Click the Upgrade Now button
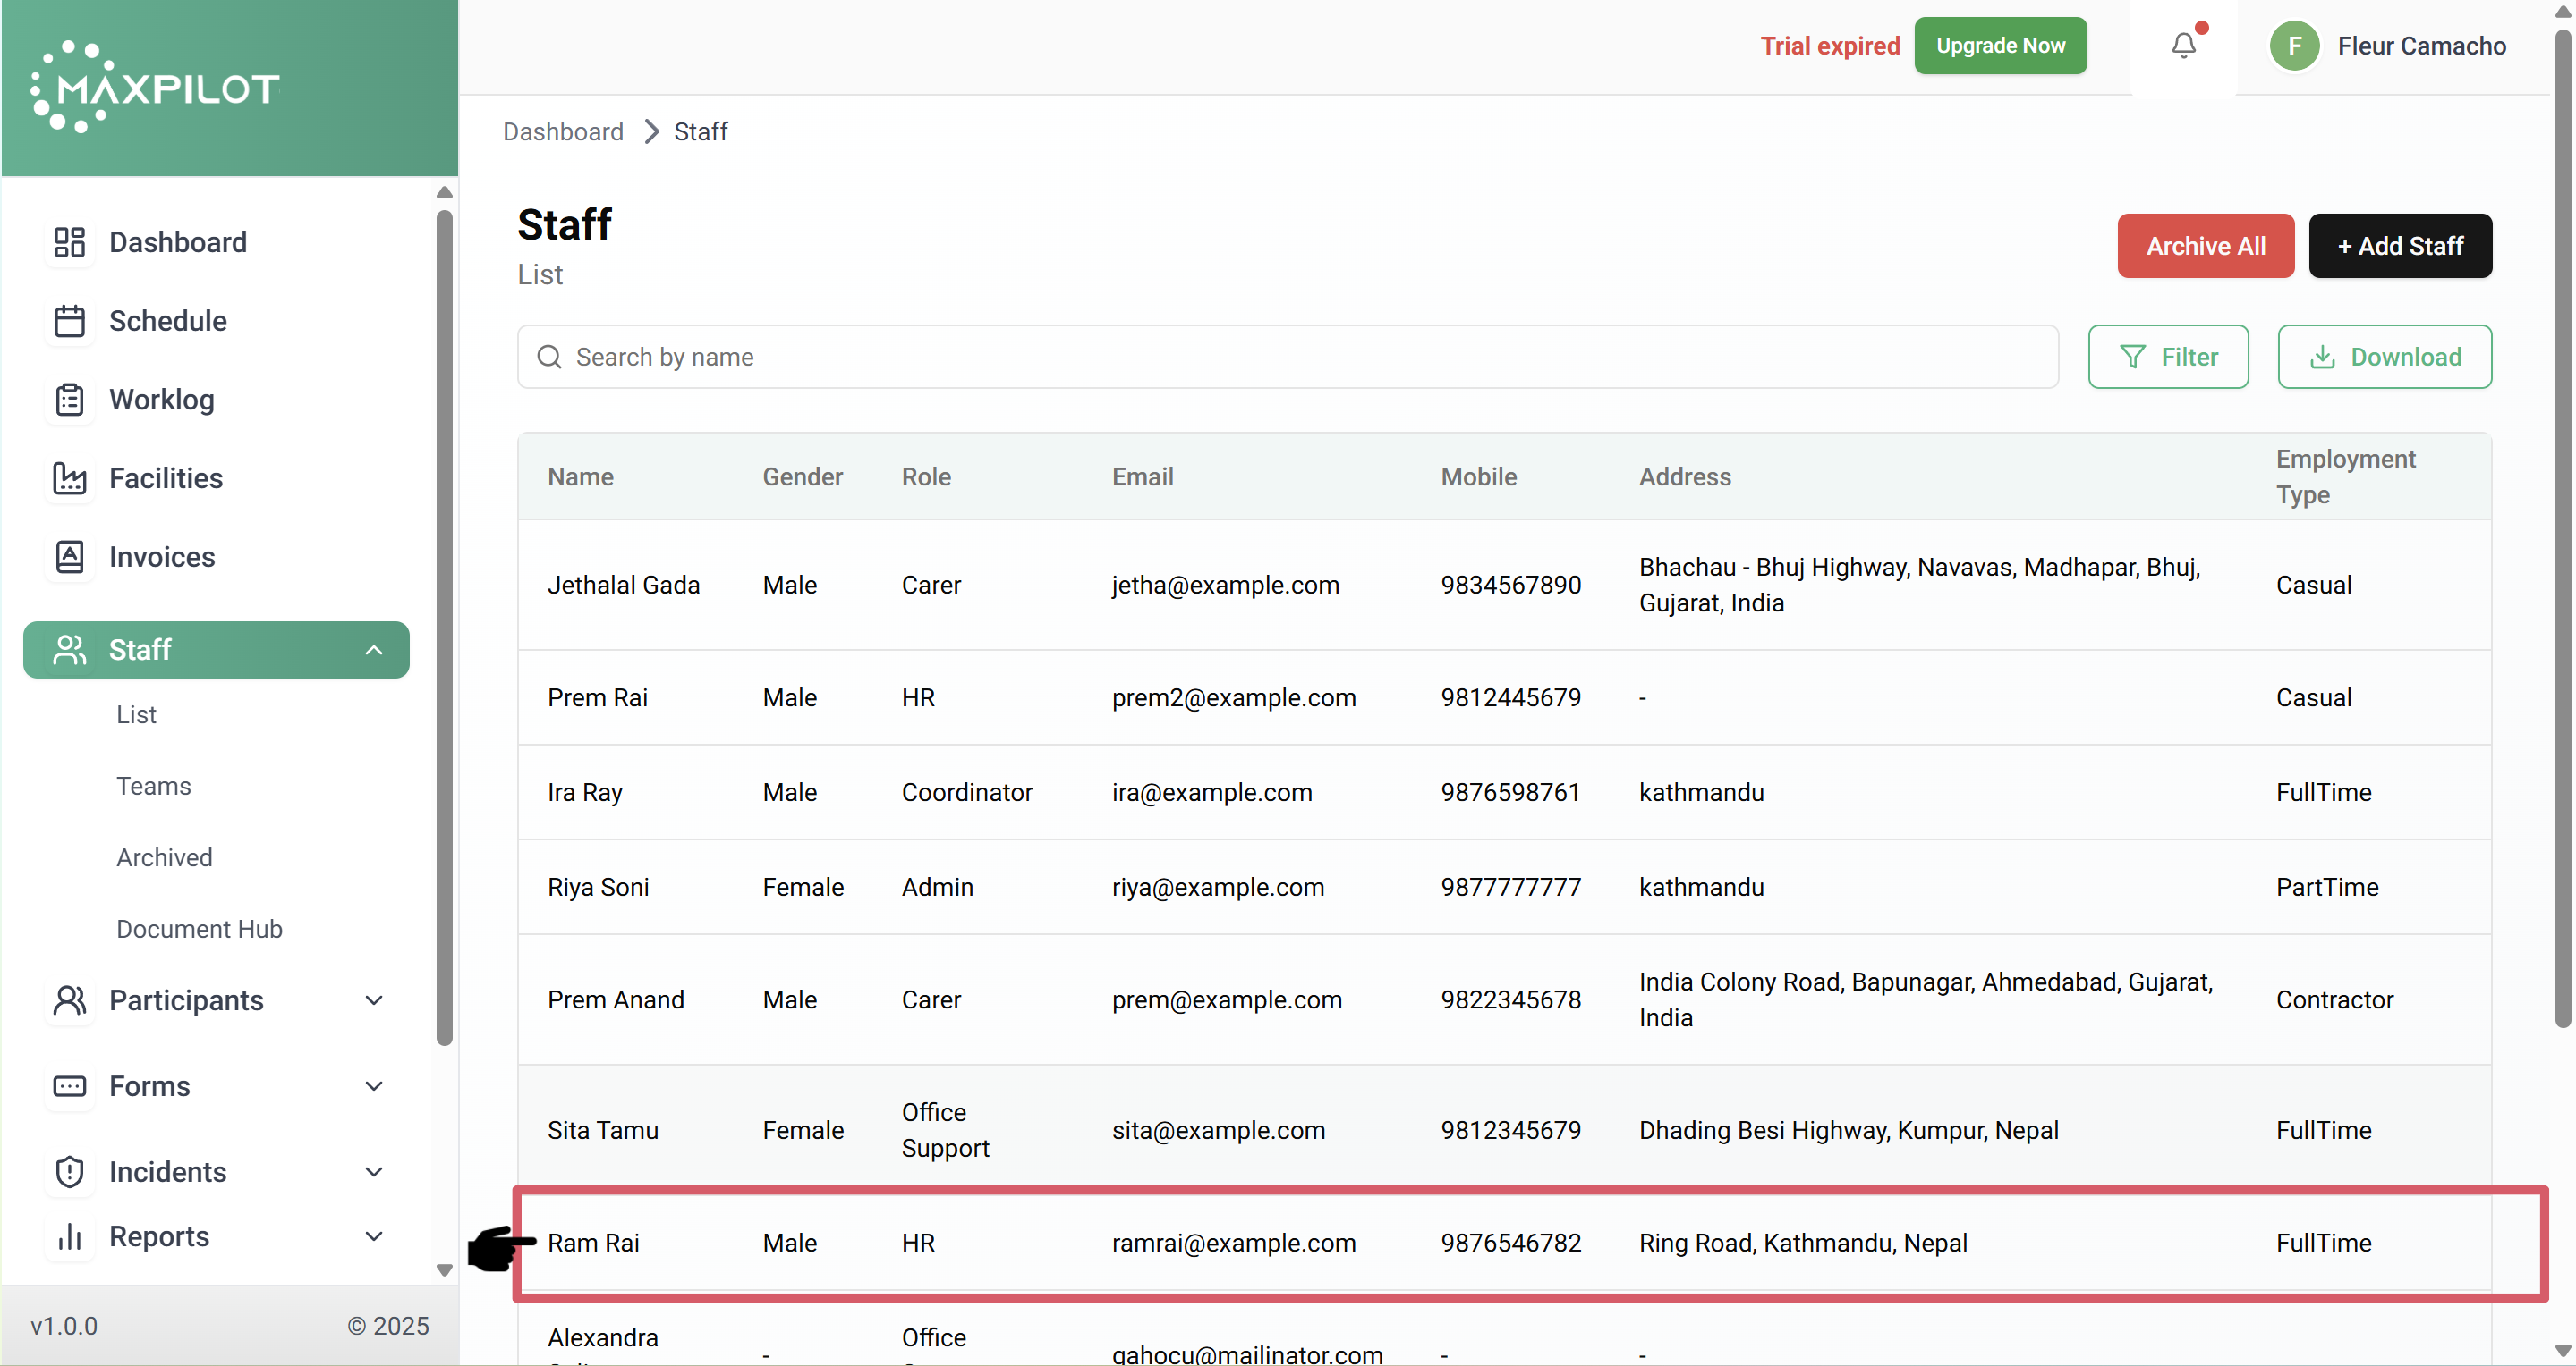The image size is (2576, 1366). pyautogui.click(x=2000, y=46)
